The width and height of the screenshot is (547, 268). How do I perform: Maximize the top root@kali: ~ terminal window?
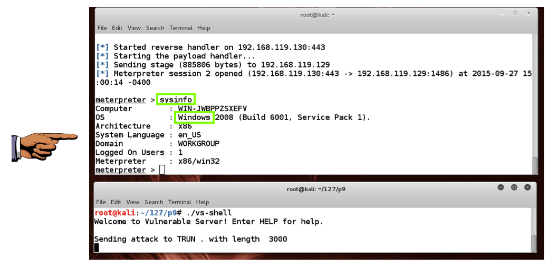point(515,13)
